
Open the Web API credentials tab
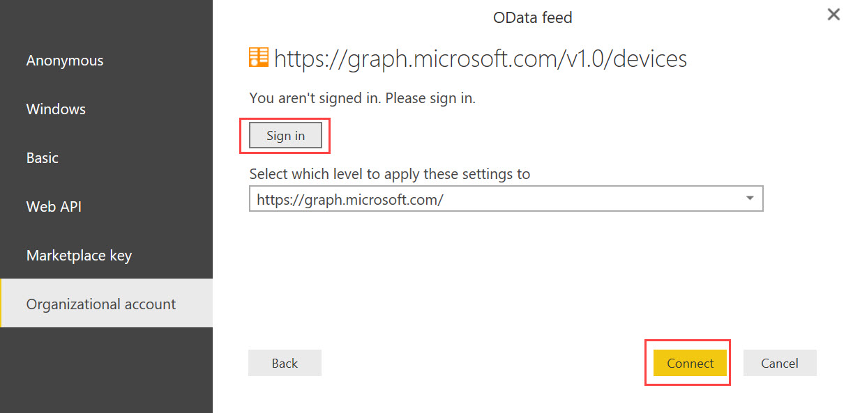point(54,207)
